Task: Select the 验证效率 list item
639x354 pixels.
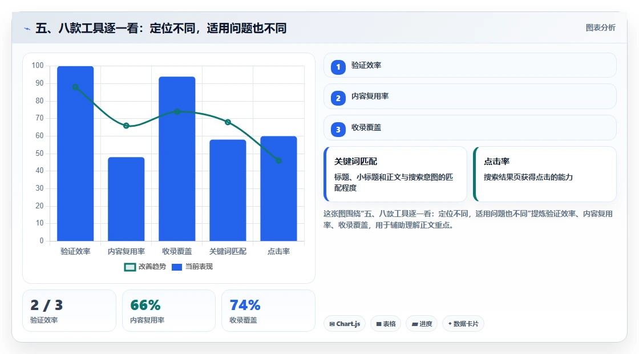Action: coord(470,65)
